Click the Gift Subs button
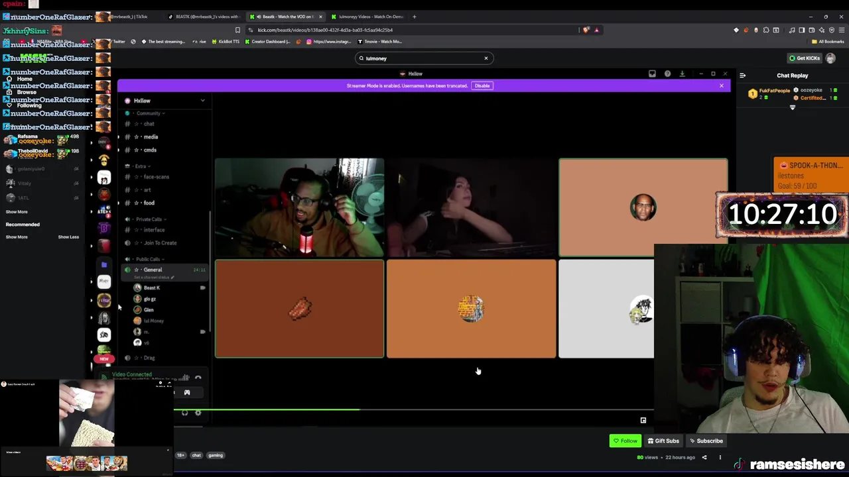The width and height of the screenshot is (849, 477). click(663, 441)
